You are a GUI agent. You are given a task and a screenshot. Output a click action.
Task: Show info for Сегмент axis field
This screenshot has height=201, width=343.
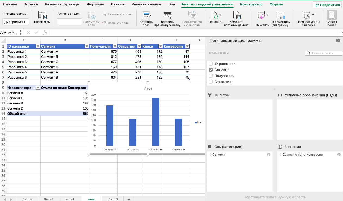point(269,154)
